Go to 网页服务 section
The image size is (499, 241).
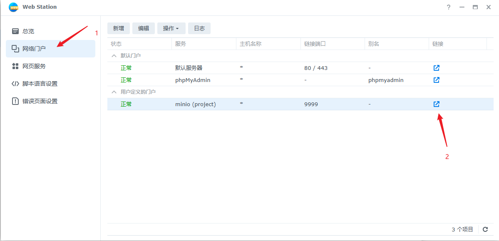pyautogui.click(x=34, y=66)
